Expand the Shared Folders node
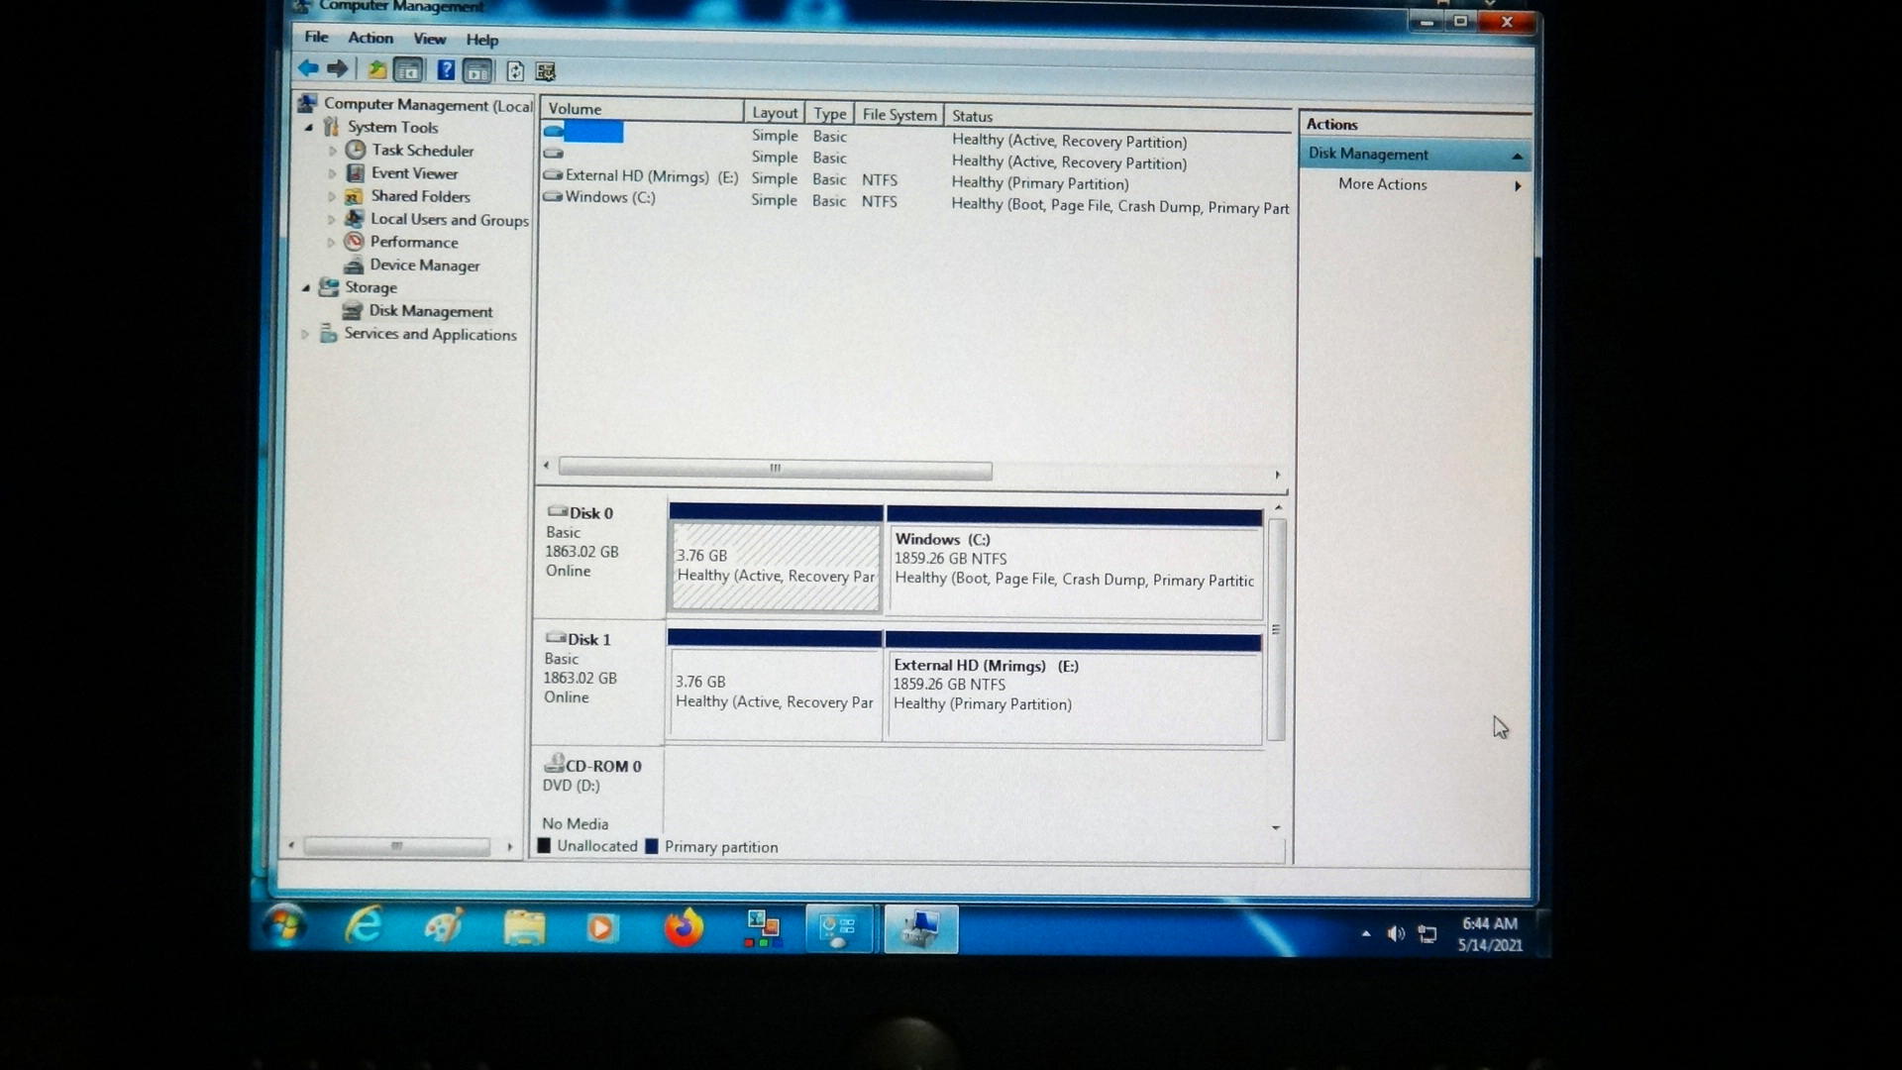Screen dimensions: 1902x1070 331,196
